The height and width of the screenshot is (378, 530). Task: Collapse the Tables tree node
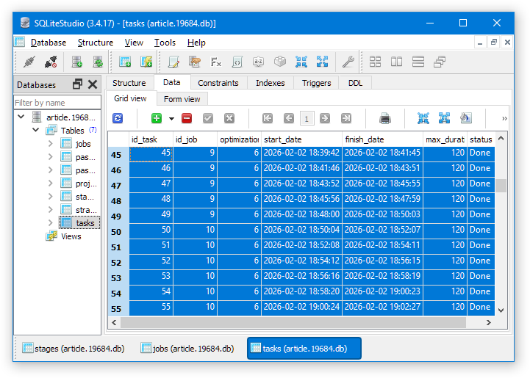point(35,131)
